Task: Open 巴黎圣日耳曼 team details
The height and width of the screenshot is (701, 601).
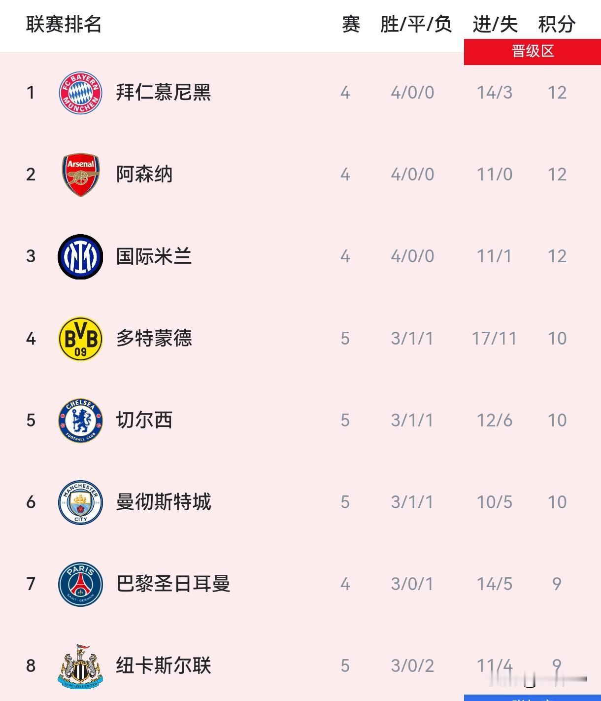Action: [173, 584]
